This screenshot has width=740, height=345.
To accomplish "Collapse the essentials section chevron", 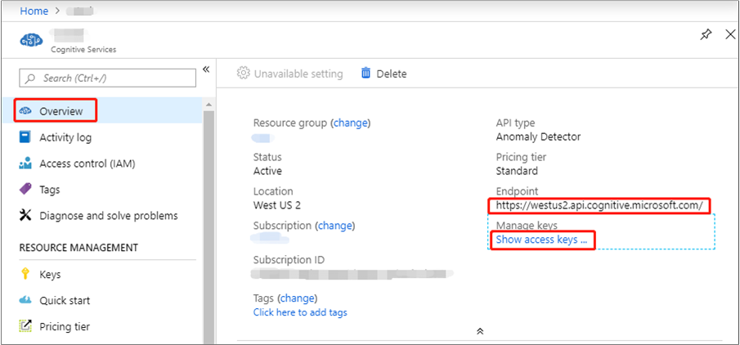I will point(480,331).
